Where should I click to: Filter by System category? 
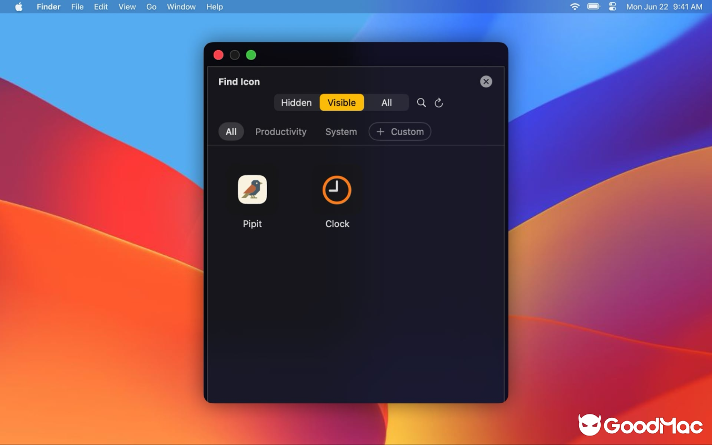341,132
